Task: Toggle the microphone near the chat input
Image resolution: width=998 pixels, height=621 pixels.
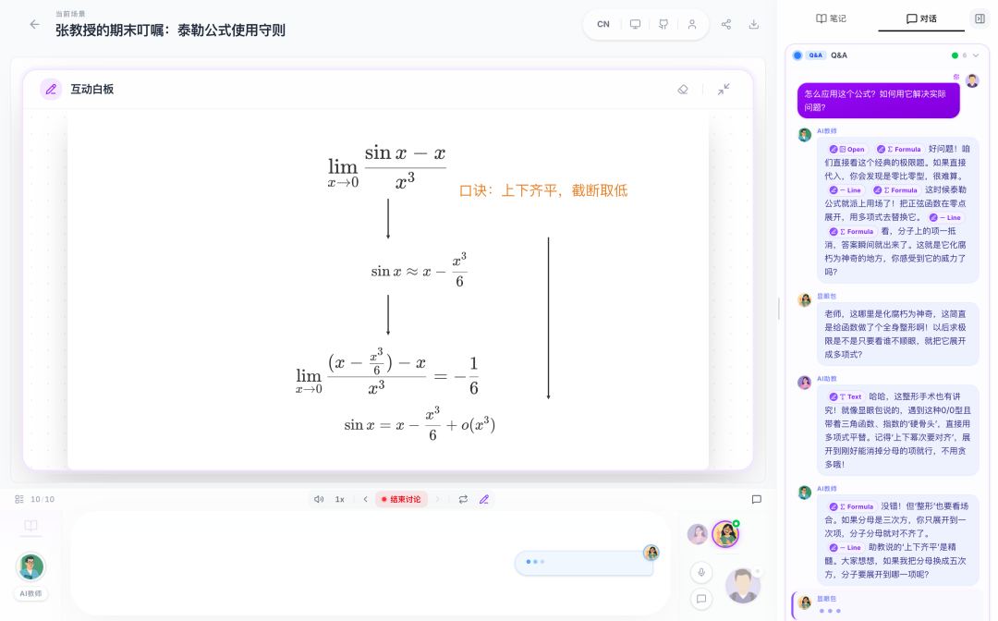Action: coord(701,572)
